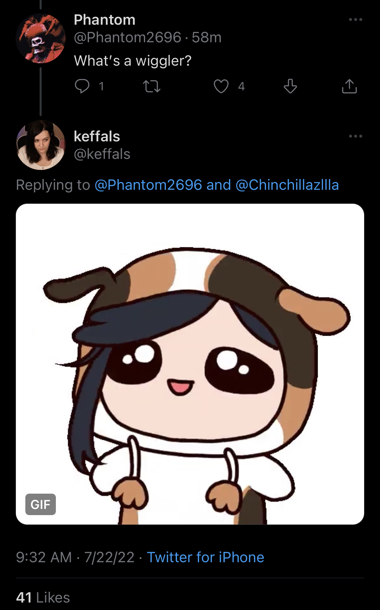This screenshot has height=610, width=380.
Task: Open the three-dot menu on Phantom's tweet
Action: pyautogui.click(x=356, y=19)
